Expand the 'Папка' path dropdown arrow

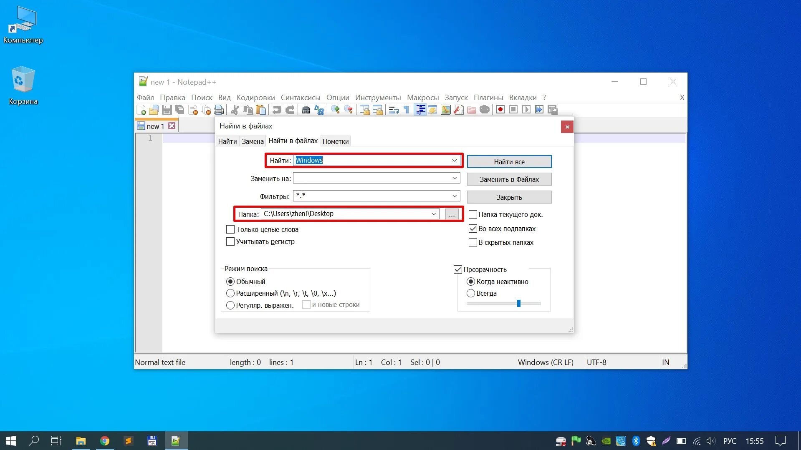[434, 214]
